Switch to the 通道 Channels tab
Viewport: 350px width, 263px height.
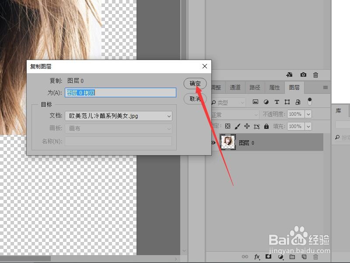point(235,87)
